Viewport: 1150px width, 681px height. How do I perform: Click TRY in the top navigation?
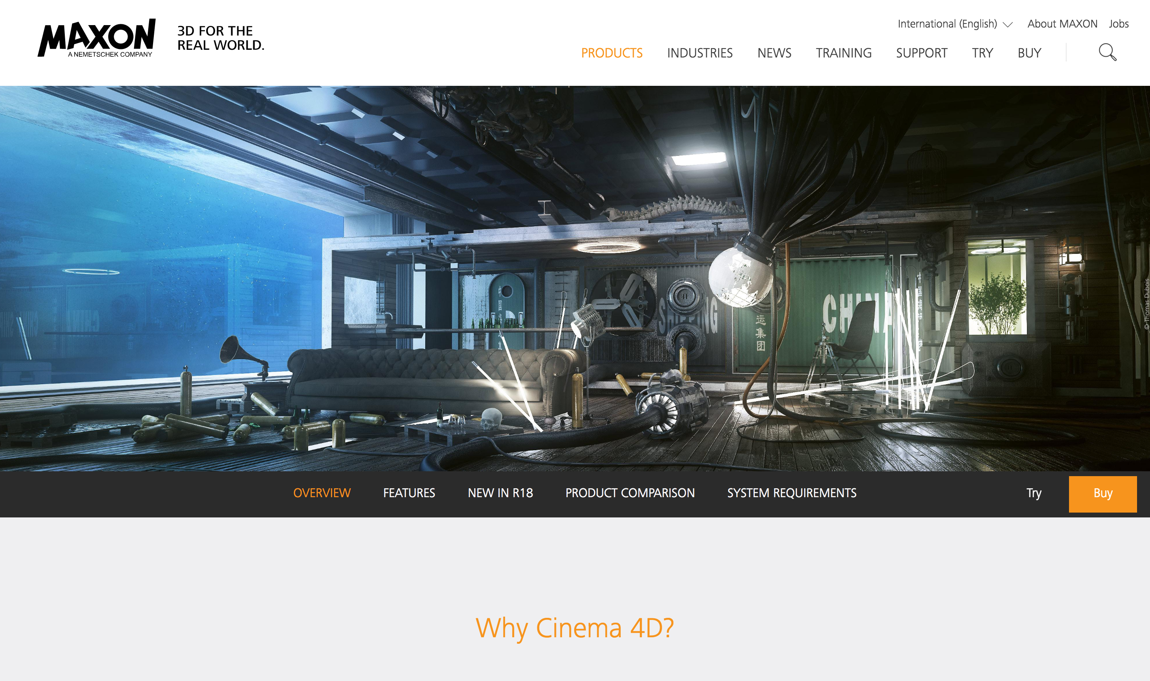pos(982,53)
